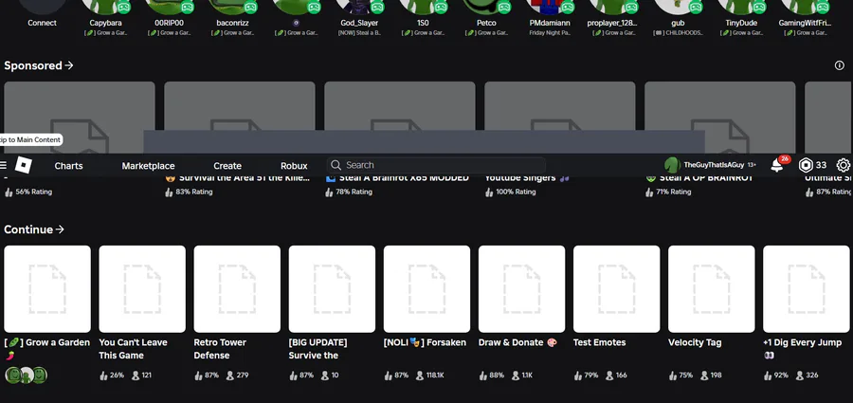853x403 pixels.
Task: Click the 118.1K player count under Forsaken
Action: [x=435, y=376]
